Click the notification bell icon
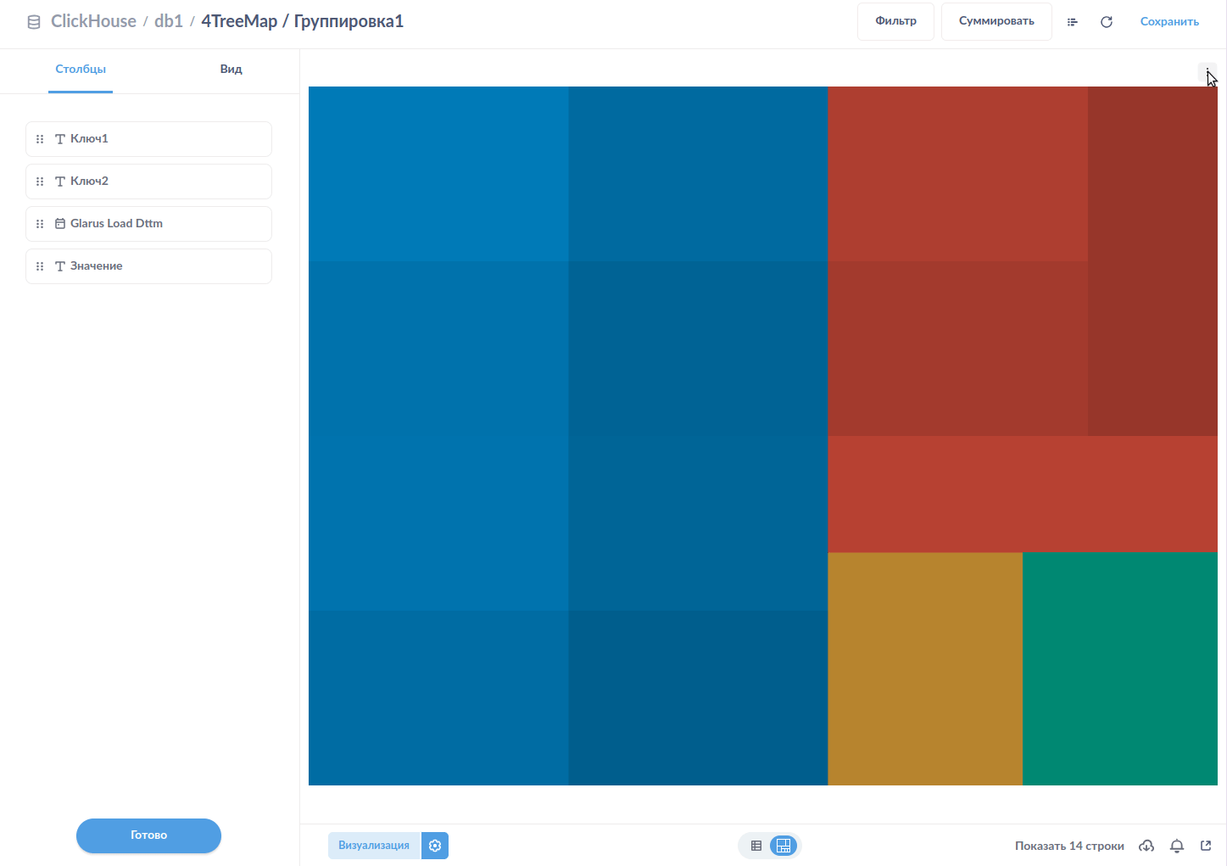The width and height of the screenshot is (1227, 866). (x=1176, y=846)
